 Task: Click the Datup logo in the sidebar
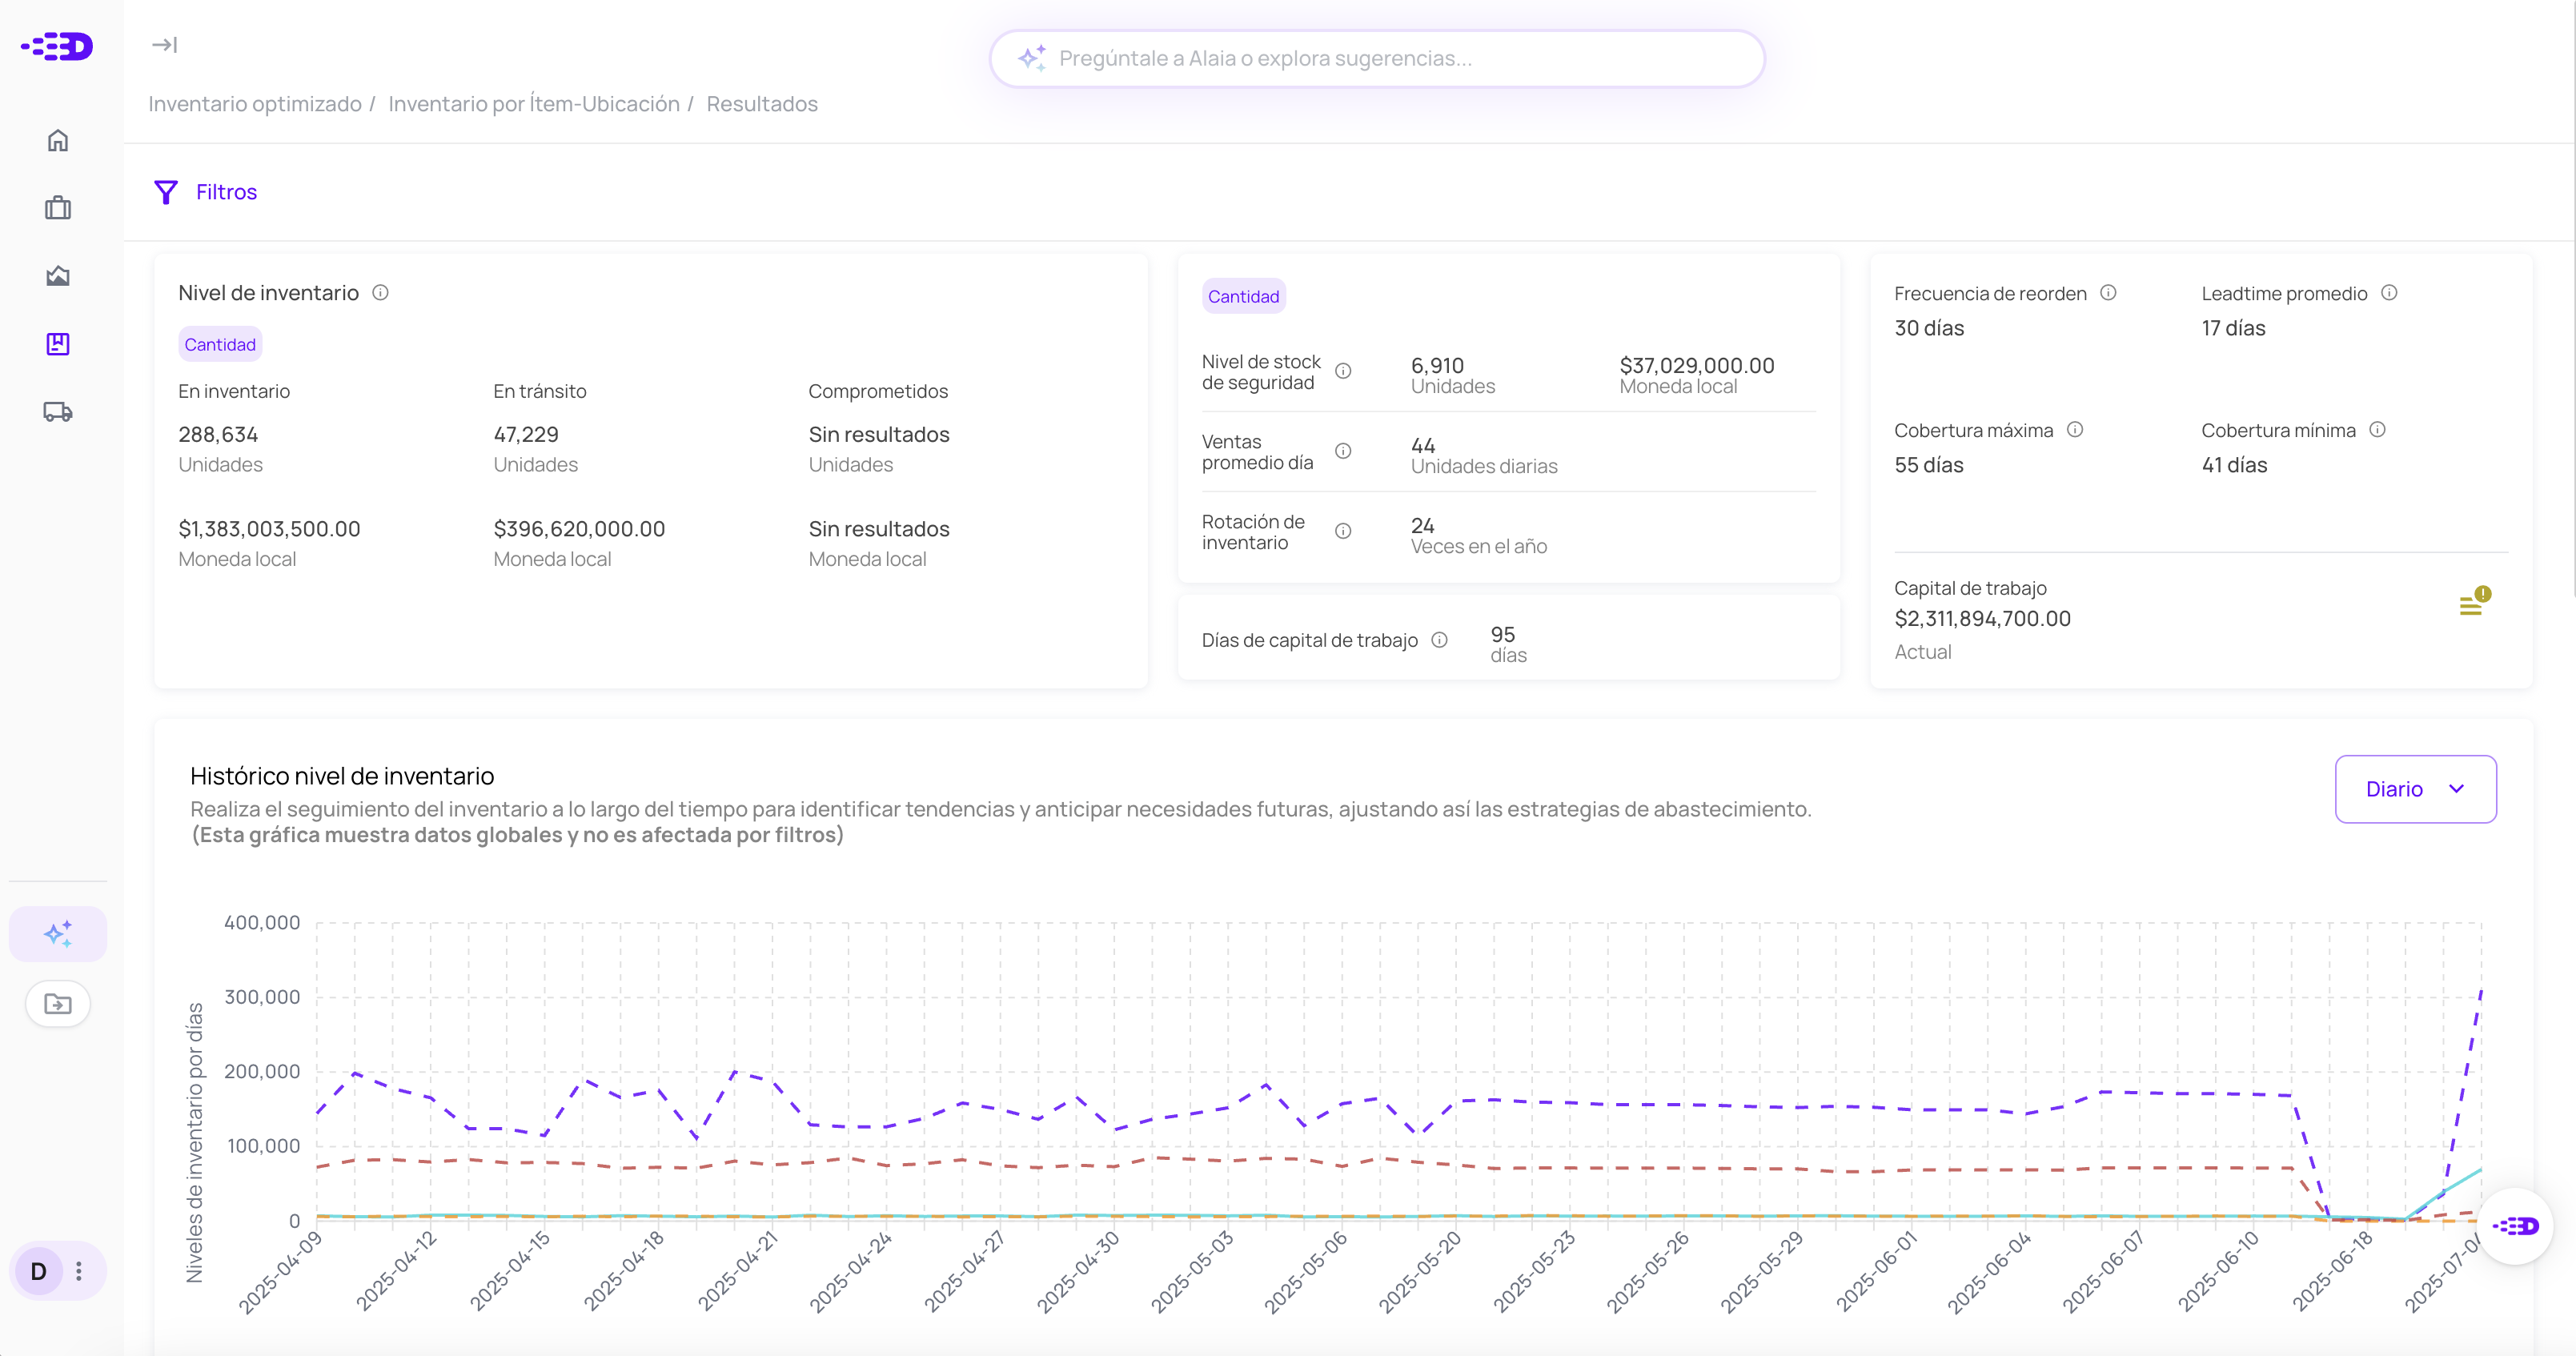click(x=58, y=46)
